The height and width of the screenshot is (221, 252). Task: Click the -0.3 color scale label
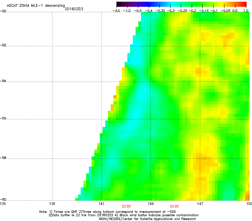(x=171, y=11)
